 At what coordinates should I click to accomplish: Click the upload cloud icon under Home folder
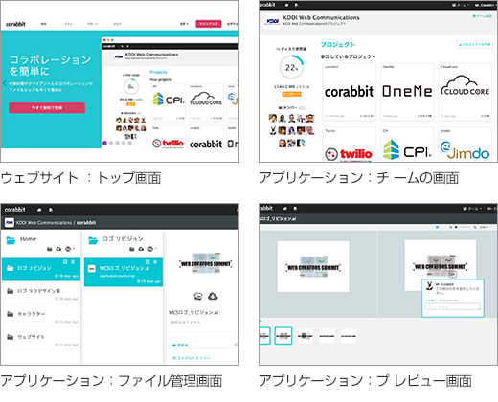58,249
